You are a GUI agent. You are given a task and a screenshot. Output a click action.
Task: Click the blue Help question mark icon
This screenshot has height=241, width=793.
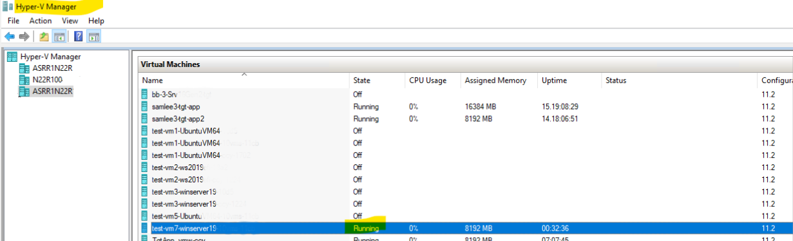79,36
